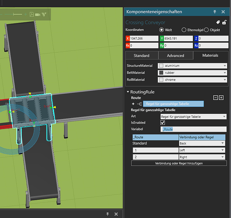Expand all routes with plus box icon
The image size is (231, 218).
(x=221, y=98)
